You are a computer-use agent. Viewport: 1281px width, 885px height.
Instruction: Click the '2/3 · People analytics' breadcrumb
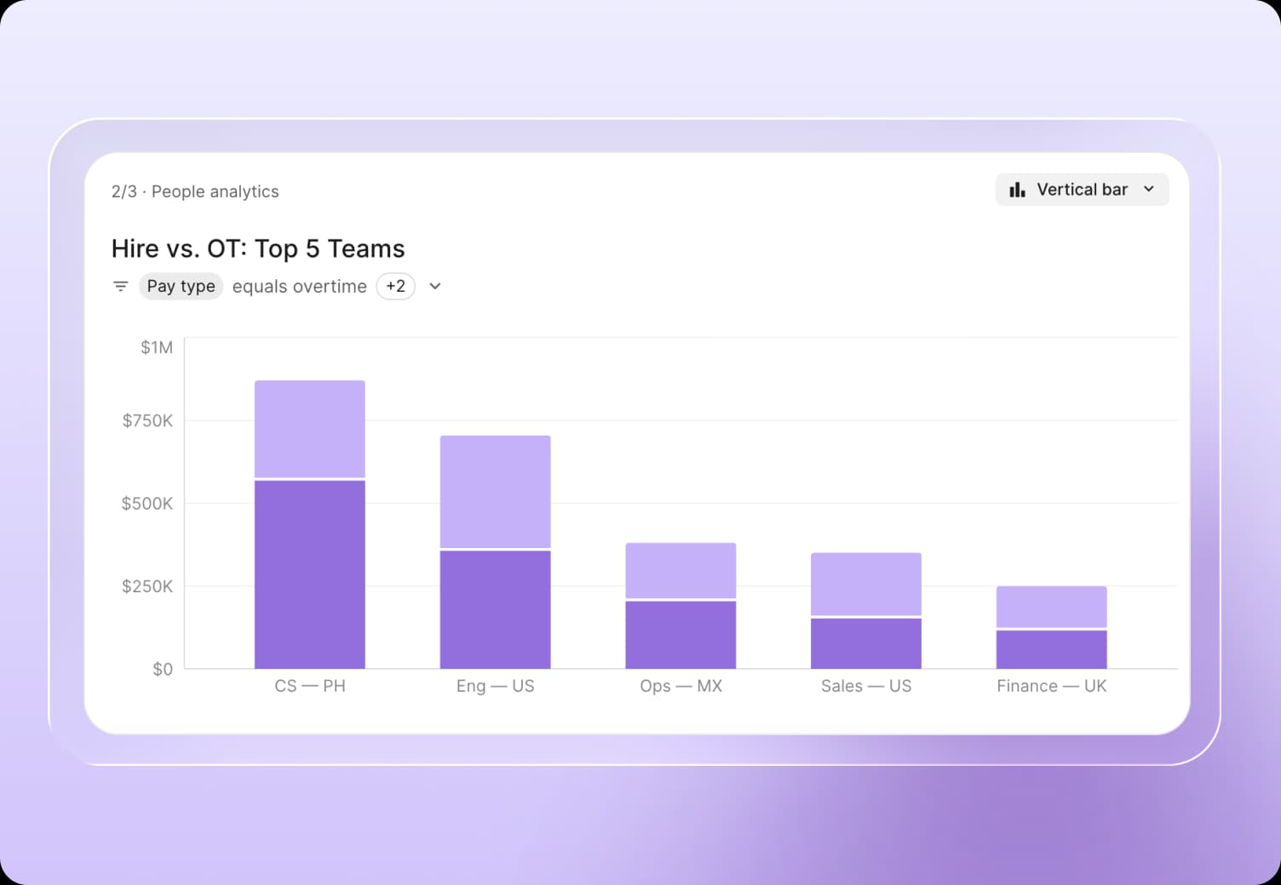[x=195, y=191]
